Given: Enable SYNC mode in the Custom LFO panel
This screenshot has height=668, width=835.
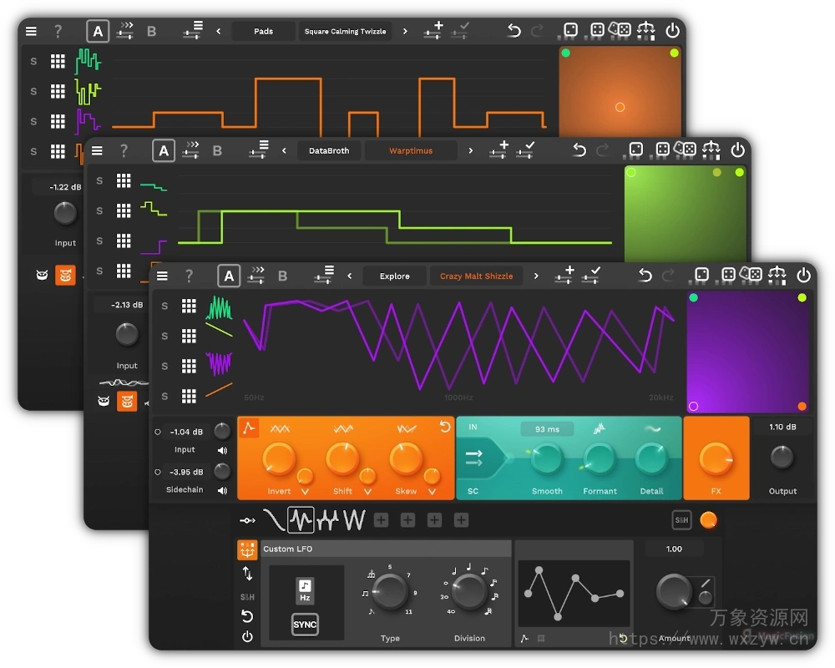Looking at the screenshot, I should (305, 624).
